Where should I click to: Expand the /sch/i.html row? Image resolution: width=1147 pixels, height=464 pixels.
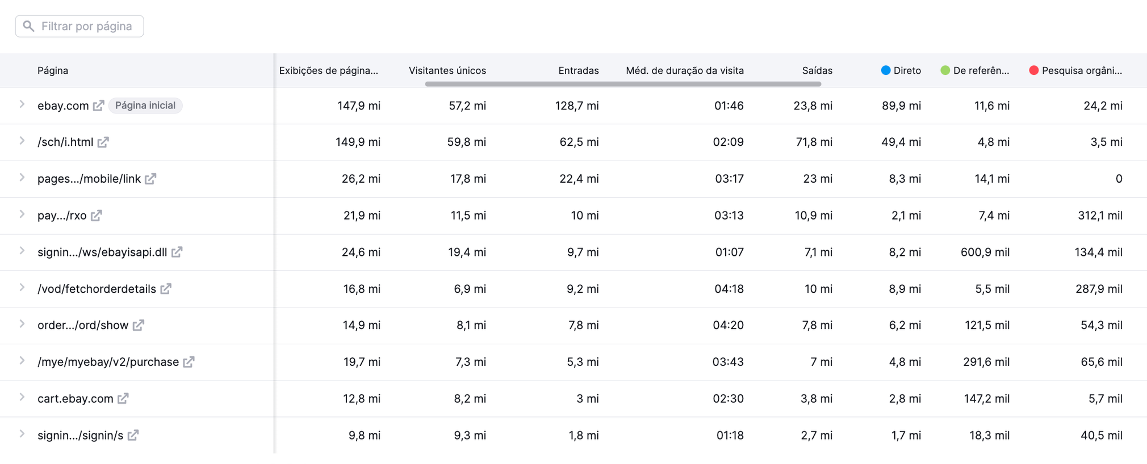(x=22, y=141)
